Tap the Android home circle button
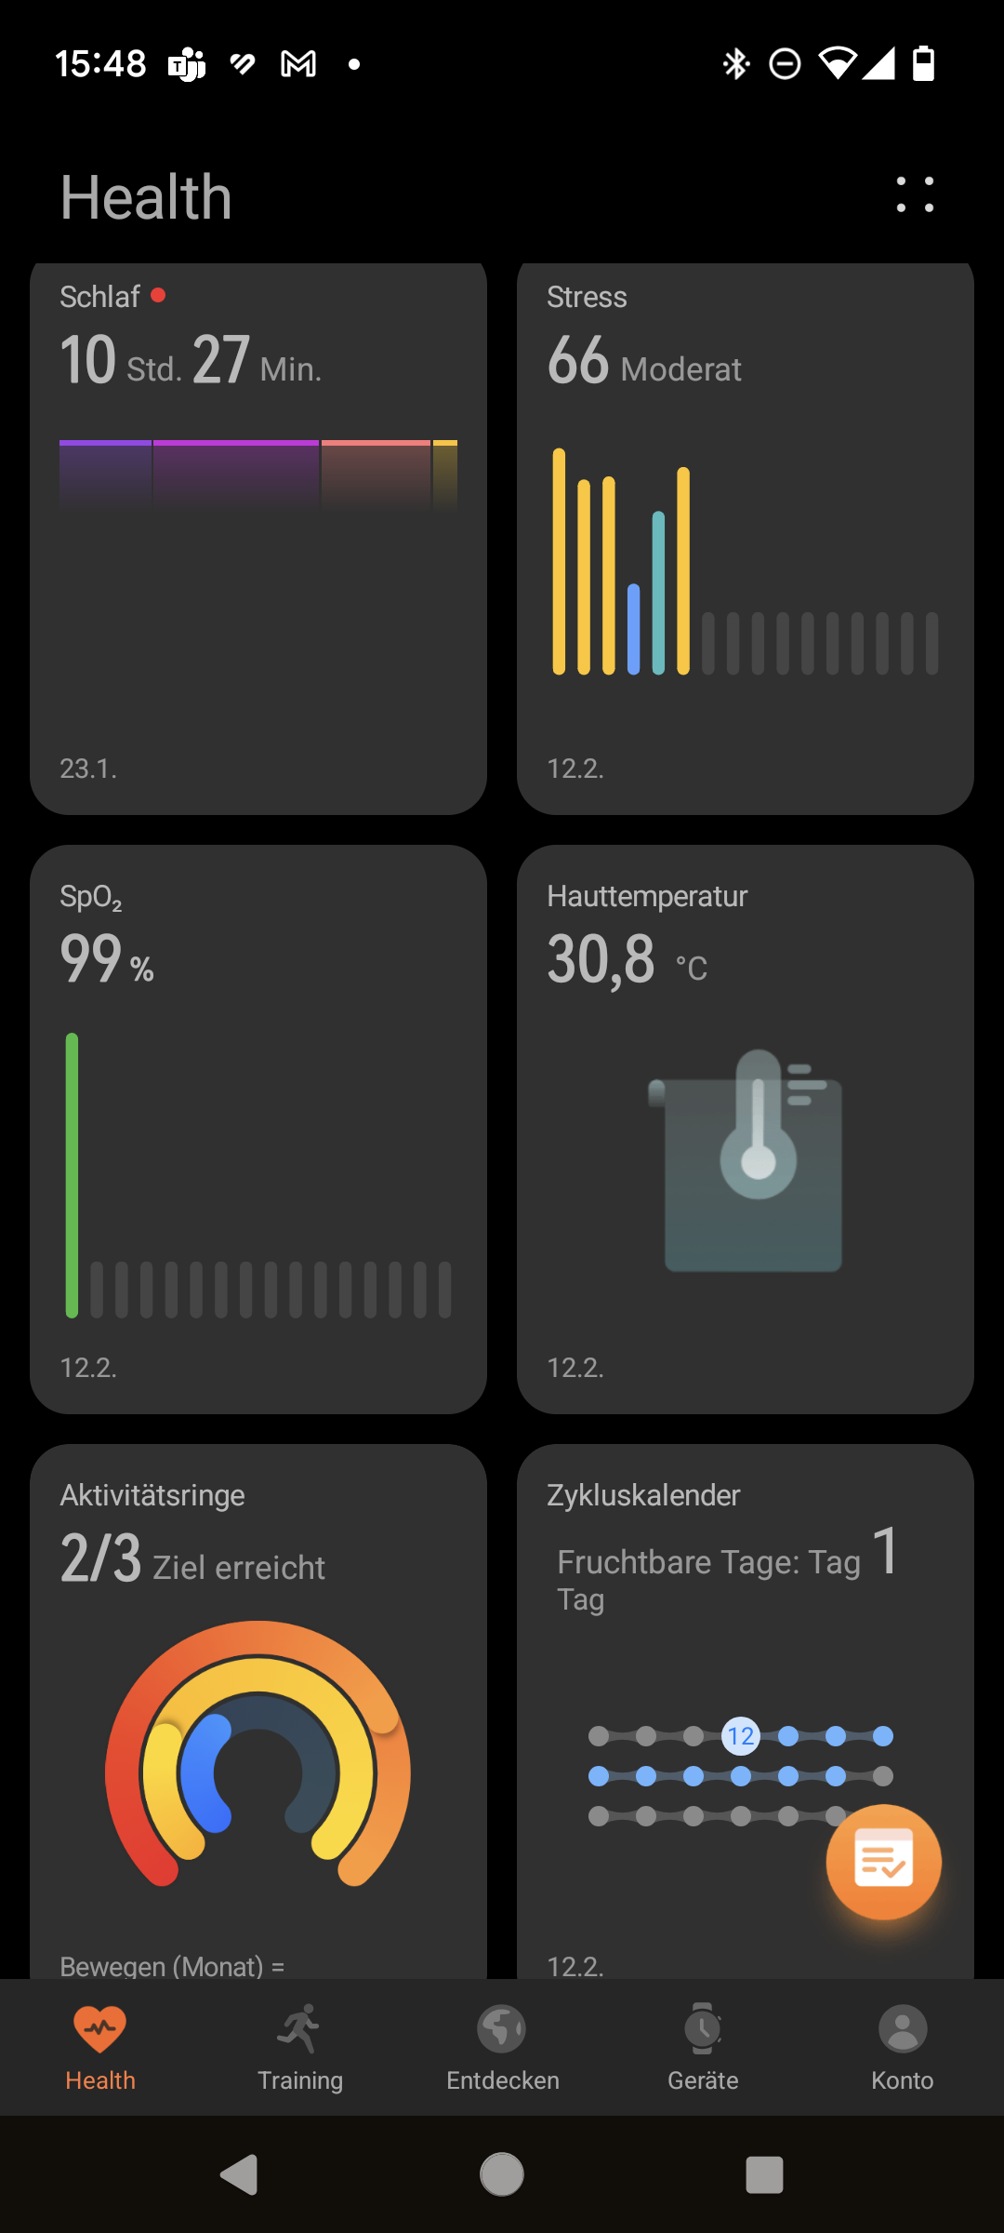1004x2233 pixels. (502, 2174)
